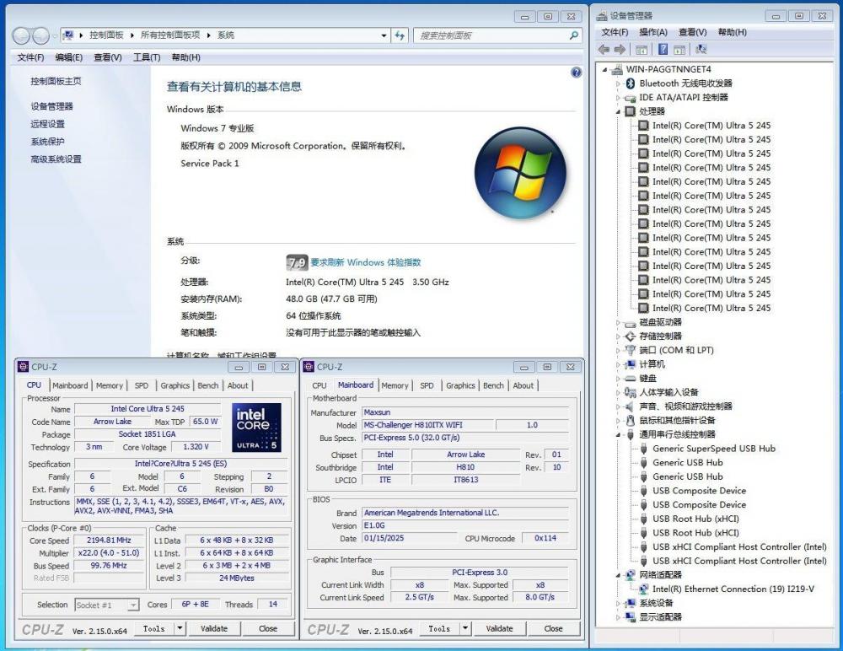The height and width of the screenshot is (651, 843).
Task: Click the 搜索控制面板 search input field
Action: pos(491,35)
